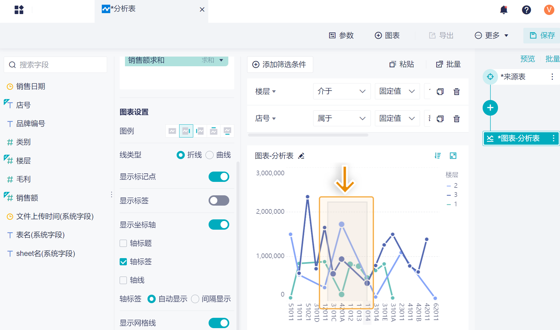Select the 类别 field
Viewport: 560px width, 330px height.
[x=23, y=142]
